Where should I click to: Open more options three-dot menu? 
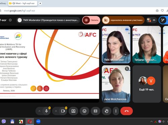point(116,111)
